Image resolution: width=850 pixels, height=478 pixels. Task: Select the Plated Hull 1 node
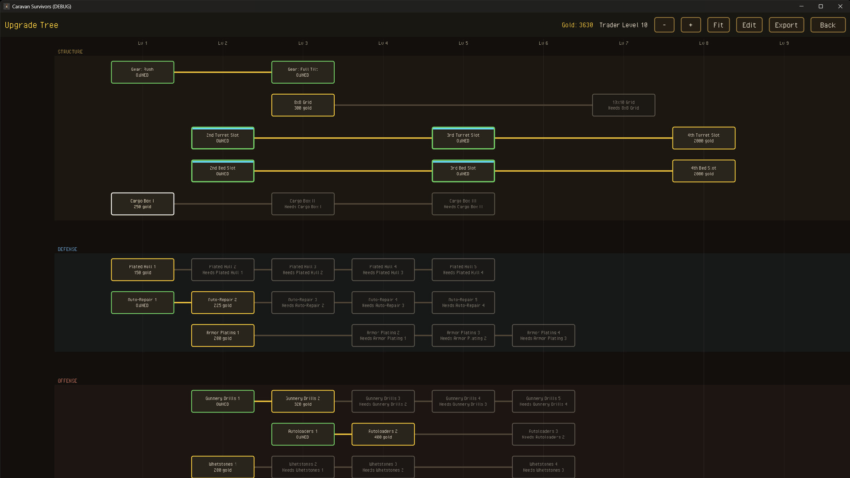point(143,270)
